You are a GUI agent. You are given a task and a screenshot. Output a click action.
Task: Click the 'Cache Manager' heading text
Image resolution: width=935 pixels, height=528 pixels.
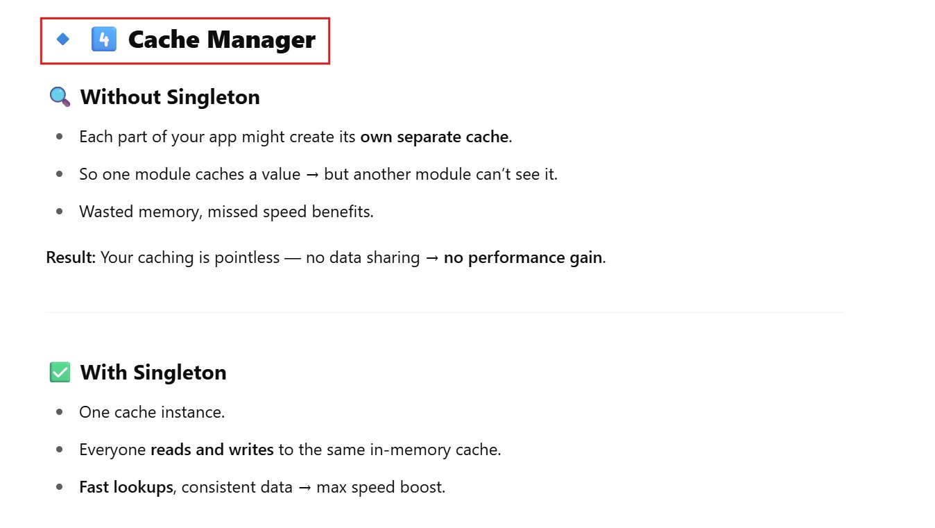click(222, 40)
